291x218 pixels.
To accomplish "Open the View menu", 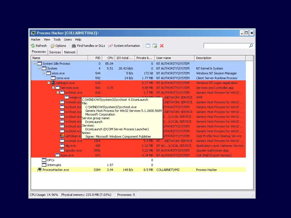I will click(x=47, y=39).
